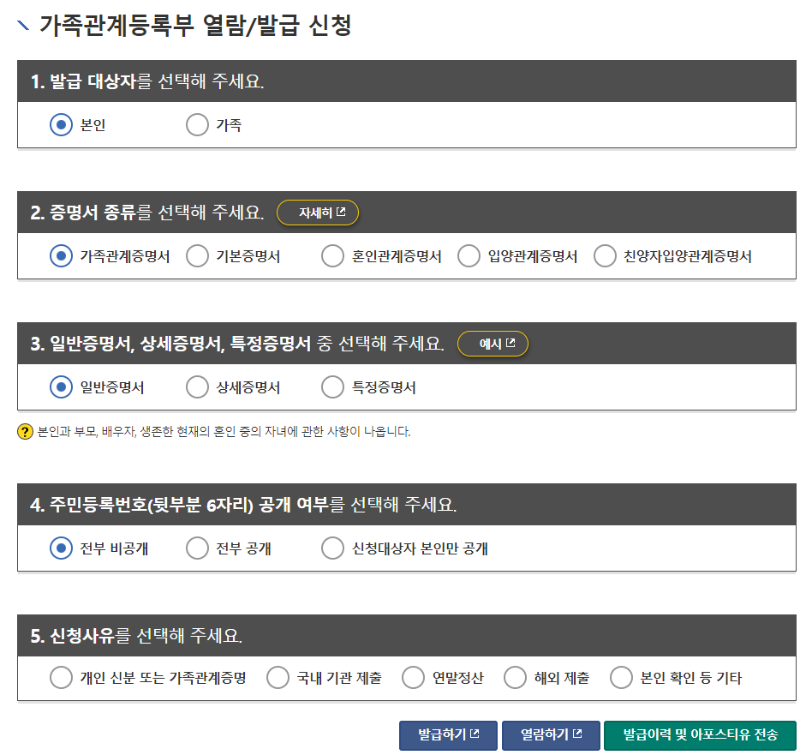Select 가족 radio button
The height and width of the screenshot is (755, 806).
(197, 125)
